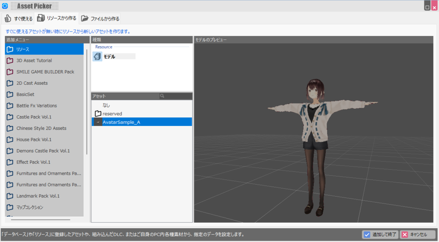Select the リソース folder in the menu
Viewport: 439px width, 242px height.
pyautogui.click(x=26, y=49)
